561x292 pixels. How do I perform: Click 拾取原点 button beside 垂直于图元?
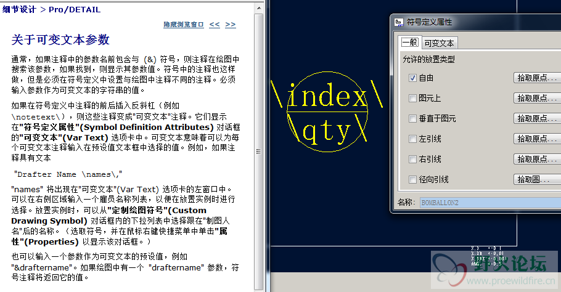pos(537,119)
